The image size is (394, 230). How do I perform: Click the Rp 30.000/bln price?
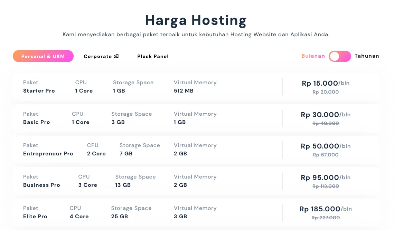[x=326, y=115]
